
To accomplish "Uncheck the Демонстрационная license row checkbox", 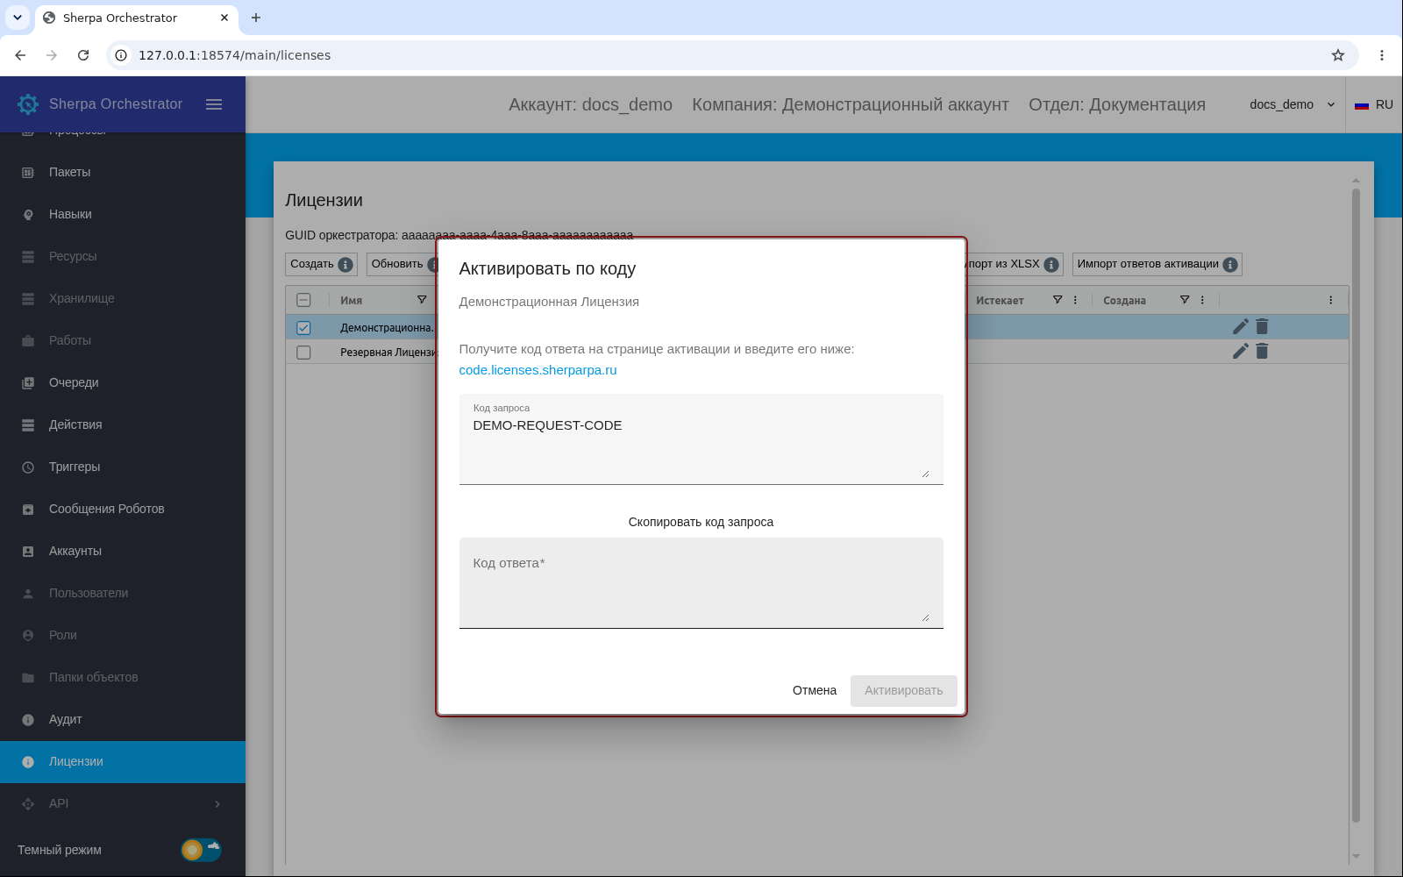I will click(x=303, y=328).
